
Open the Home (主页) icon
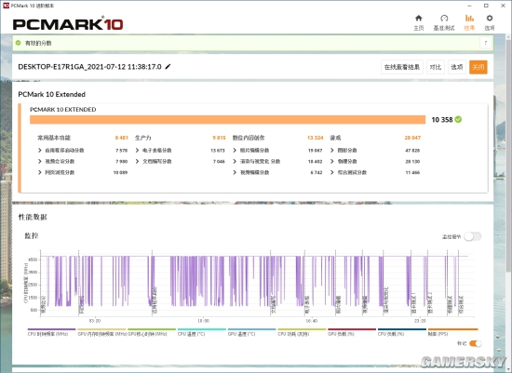click(x=418, y=19)
